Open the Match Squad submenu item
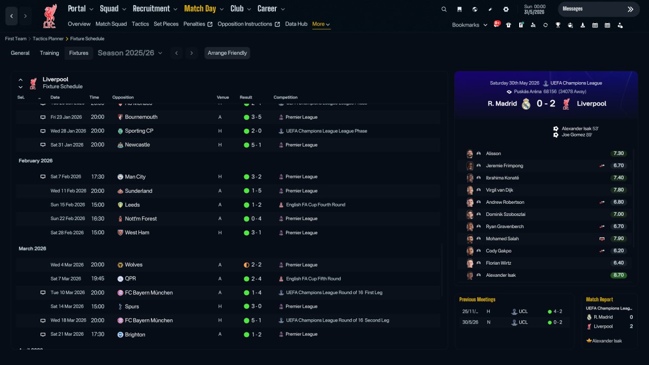 click(x=111, y=24)
